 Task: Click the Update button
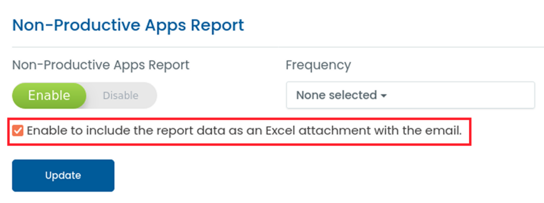pos(63,175)
